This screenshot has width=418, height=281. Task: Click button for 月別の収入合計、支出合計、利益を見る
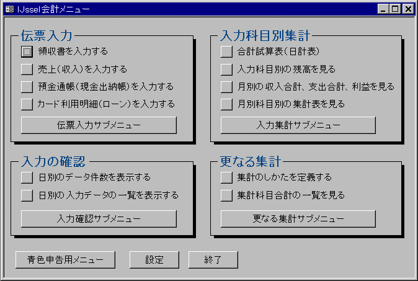(226, 87)
